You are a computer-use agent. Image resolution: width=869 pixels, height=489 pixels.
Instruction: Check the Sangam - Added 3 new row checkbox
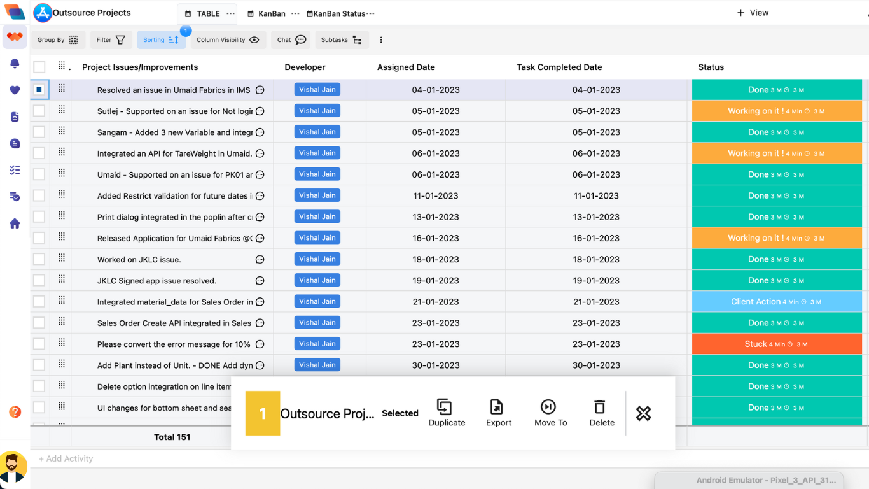click(x=39, y=132)
